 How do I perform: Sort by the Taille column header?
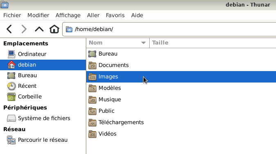pyautogui.click(x=213, y=43)
